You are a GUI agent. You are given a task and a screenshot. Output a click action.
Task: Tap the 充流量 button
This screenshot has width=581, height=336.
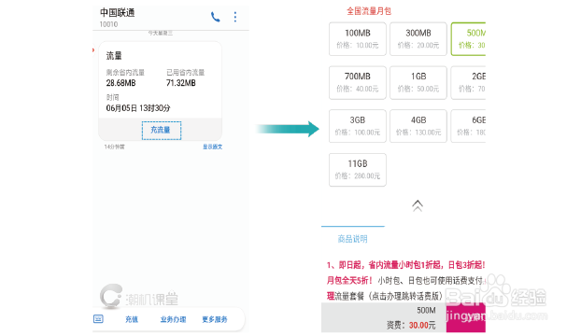pyautogui.click(x=162, y=131)
